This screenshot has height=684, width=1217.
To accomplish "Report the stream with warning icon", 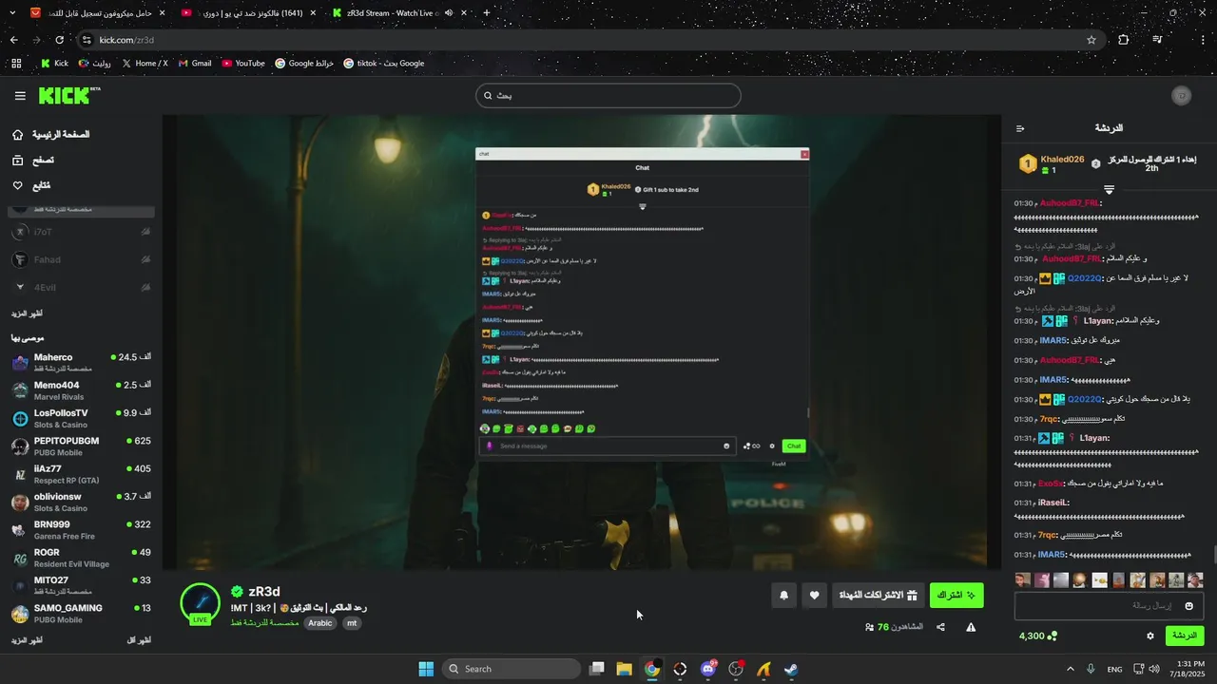I will 971,627.
